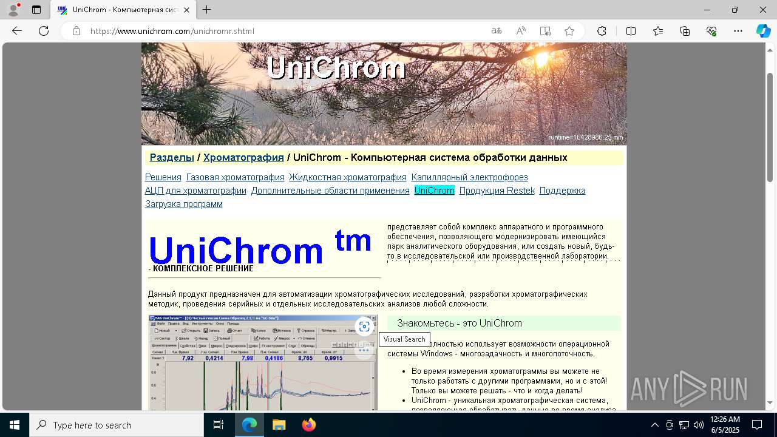The height and width of the screenshot is (437, 777).
Task: Show hidden system tray icons
Action: 654,425
